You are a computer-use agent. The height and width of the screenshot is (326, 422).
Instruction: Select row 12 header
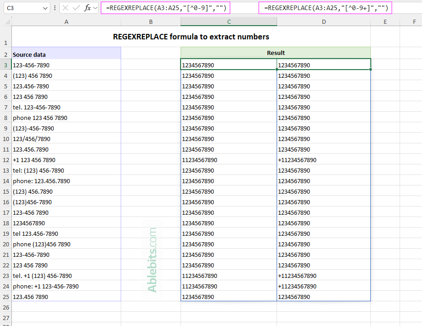[5, 160]
